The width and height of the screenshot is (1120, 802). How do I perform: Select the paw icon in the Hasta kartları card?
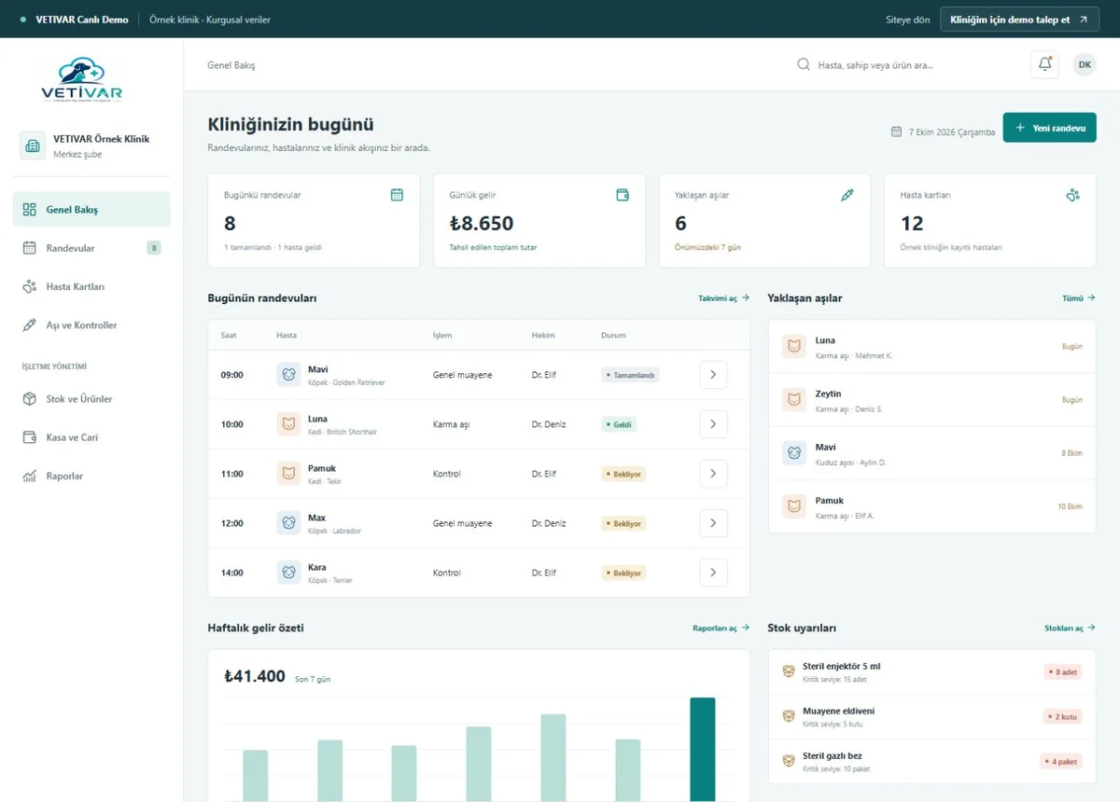[x=1073, y=195]
